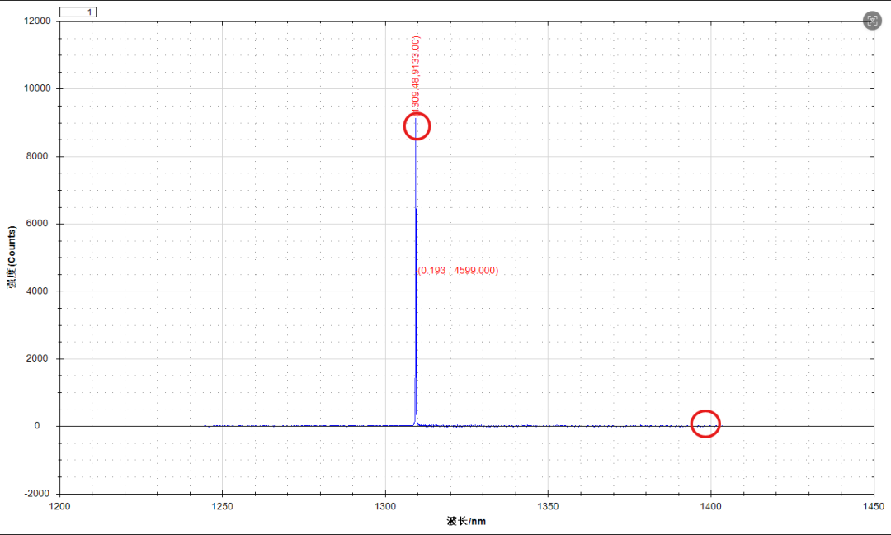Screen dimensions: 891x535
Task: Click the fullscreen expand icon at chart corner
Action: 872,21
